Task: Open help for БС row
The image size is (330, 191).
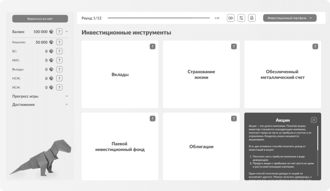Action: [59, 51]
